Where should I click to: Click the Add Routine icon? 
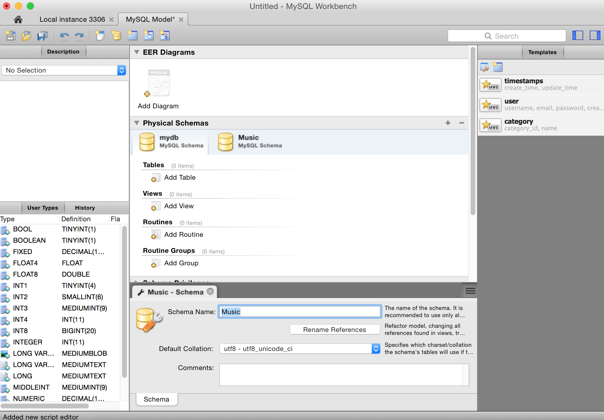(x=155, y=234)
